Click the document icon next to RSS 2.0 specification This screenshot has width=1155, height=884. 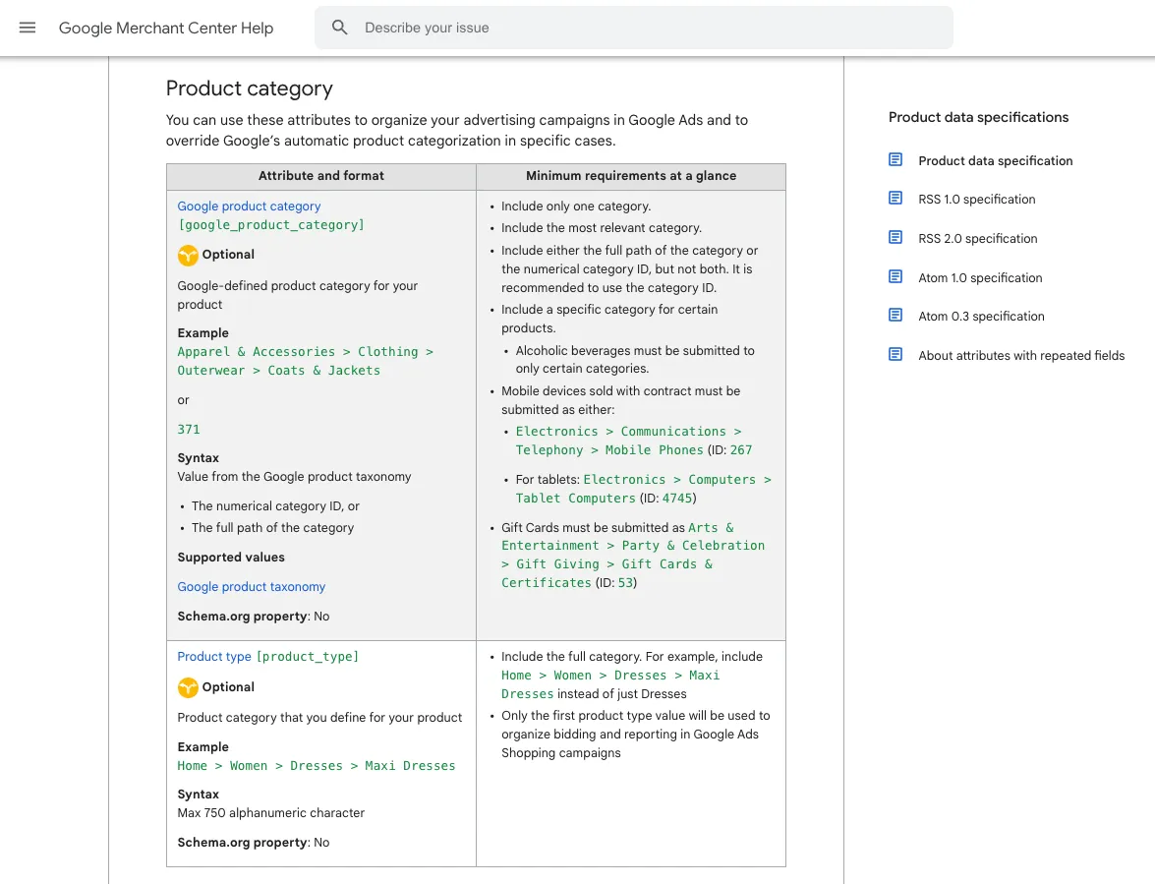click(895, 237)
